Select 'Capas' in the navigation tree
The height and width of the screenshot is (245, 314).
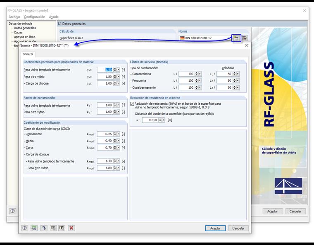click(18, 32)
